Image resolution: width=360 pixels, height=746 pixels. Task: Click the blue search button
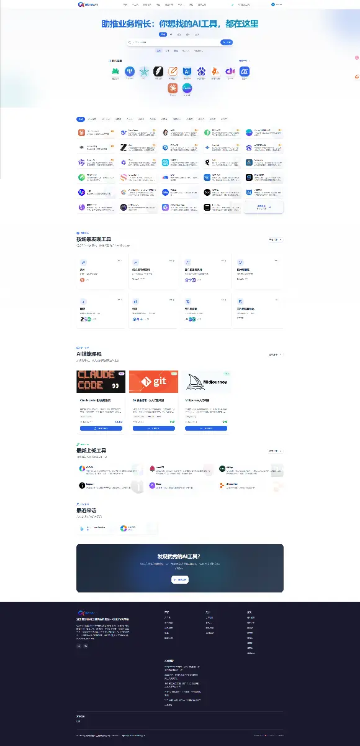227,42
